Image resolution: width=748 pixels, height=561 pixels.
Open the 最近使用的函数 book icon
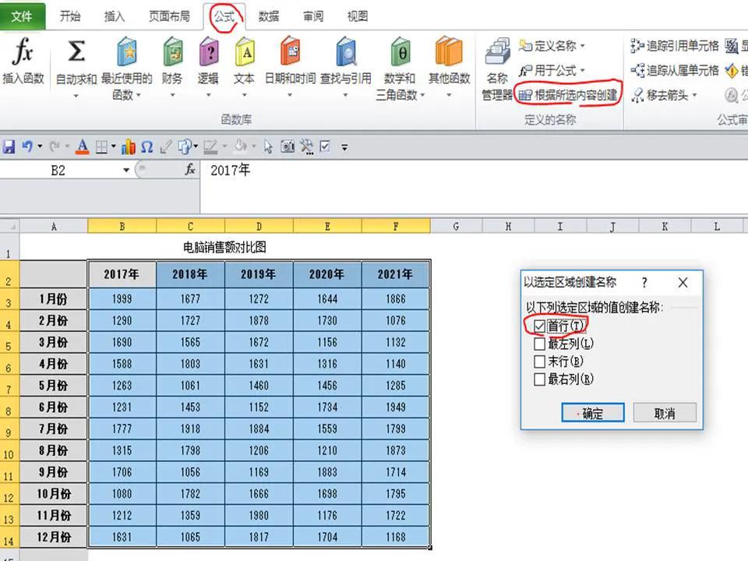click(x=127, y=51)
